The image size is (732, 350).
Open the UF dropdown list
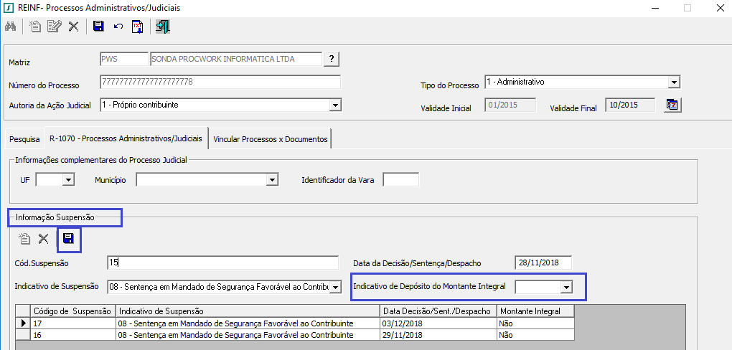(68, 180)
